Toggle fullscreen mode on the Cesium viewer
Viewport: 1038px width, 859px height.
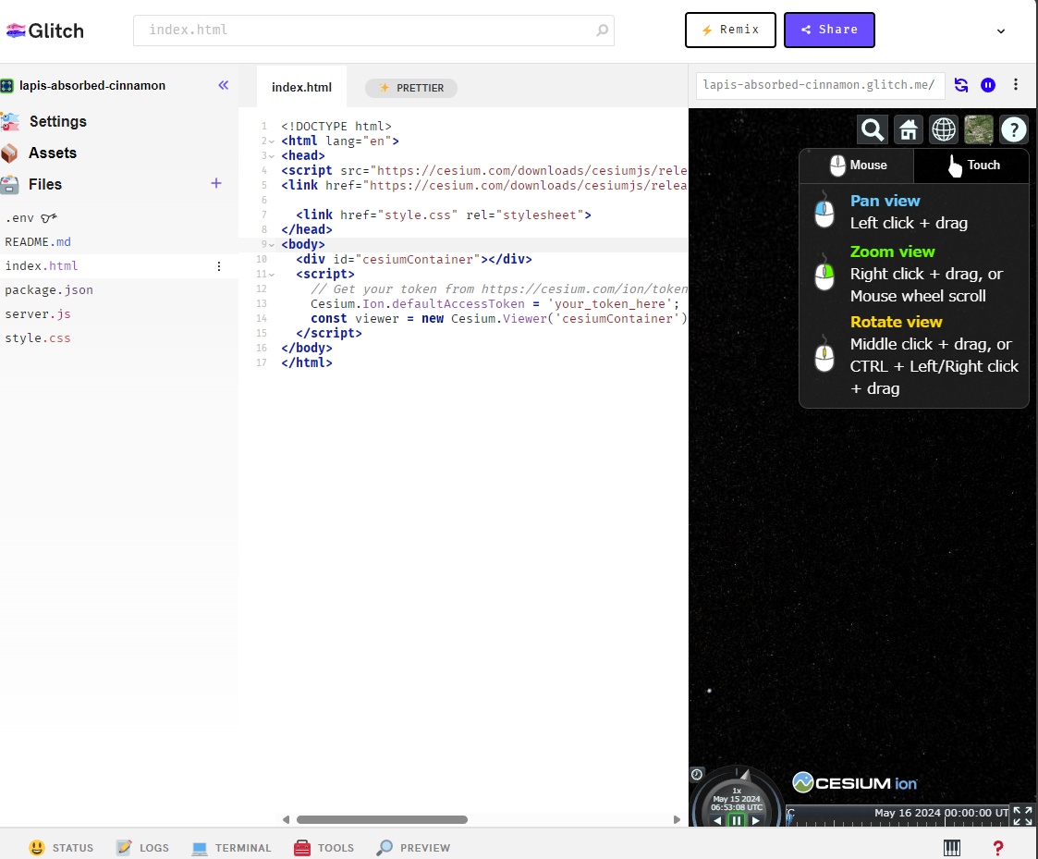click(1022, 816)
